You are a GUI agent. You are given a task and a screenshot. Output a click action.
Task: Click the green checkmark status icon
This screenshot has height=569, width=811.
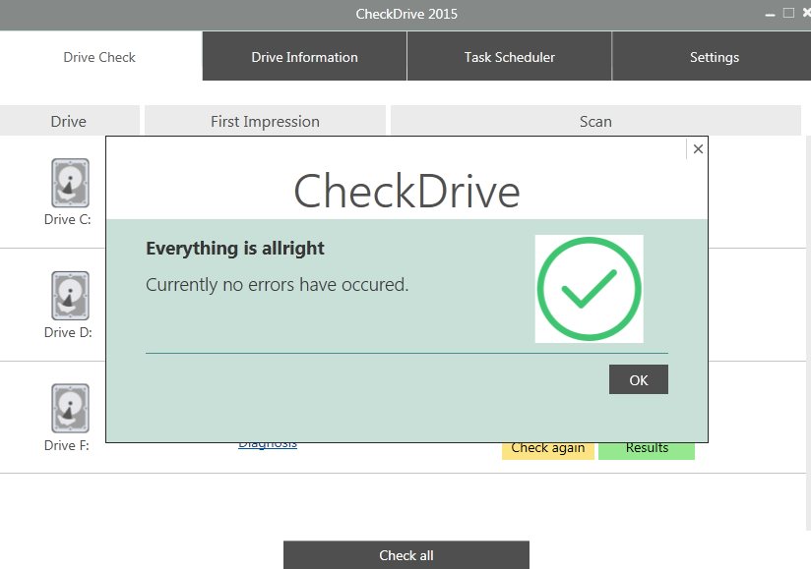(x=589, y=289)
